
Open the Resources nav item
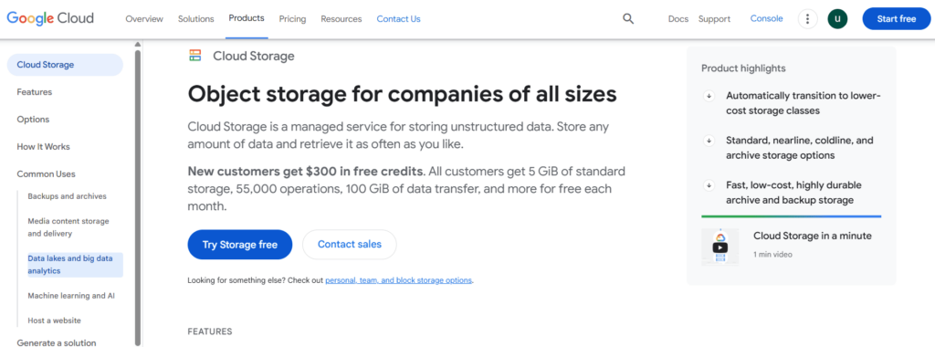coord(341,19)
